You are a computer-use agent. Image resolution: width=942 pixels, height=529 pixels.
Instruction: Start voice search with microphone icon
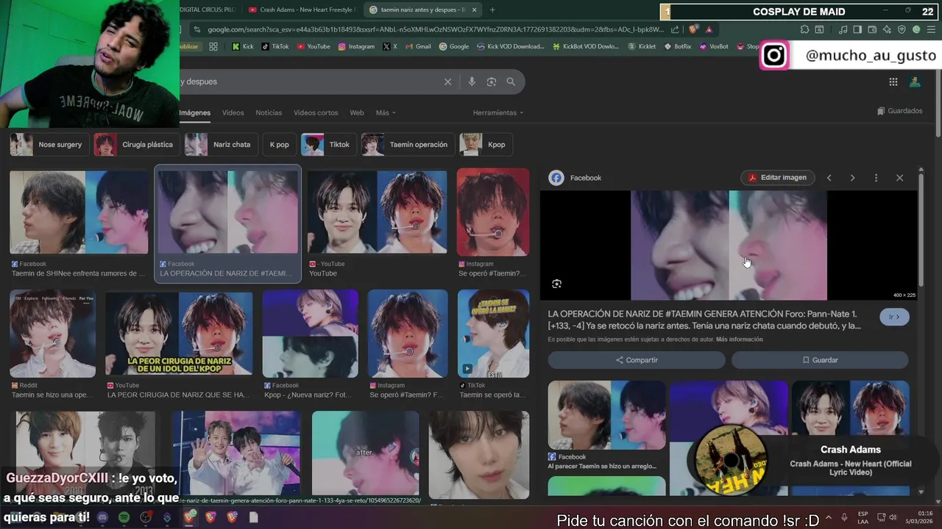tap(472, 82)
